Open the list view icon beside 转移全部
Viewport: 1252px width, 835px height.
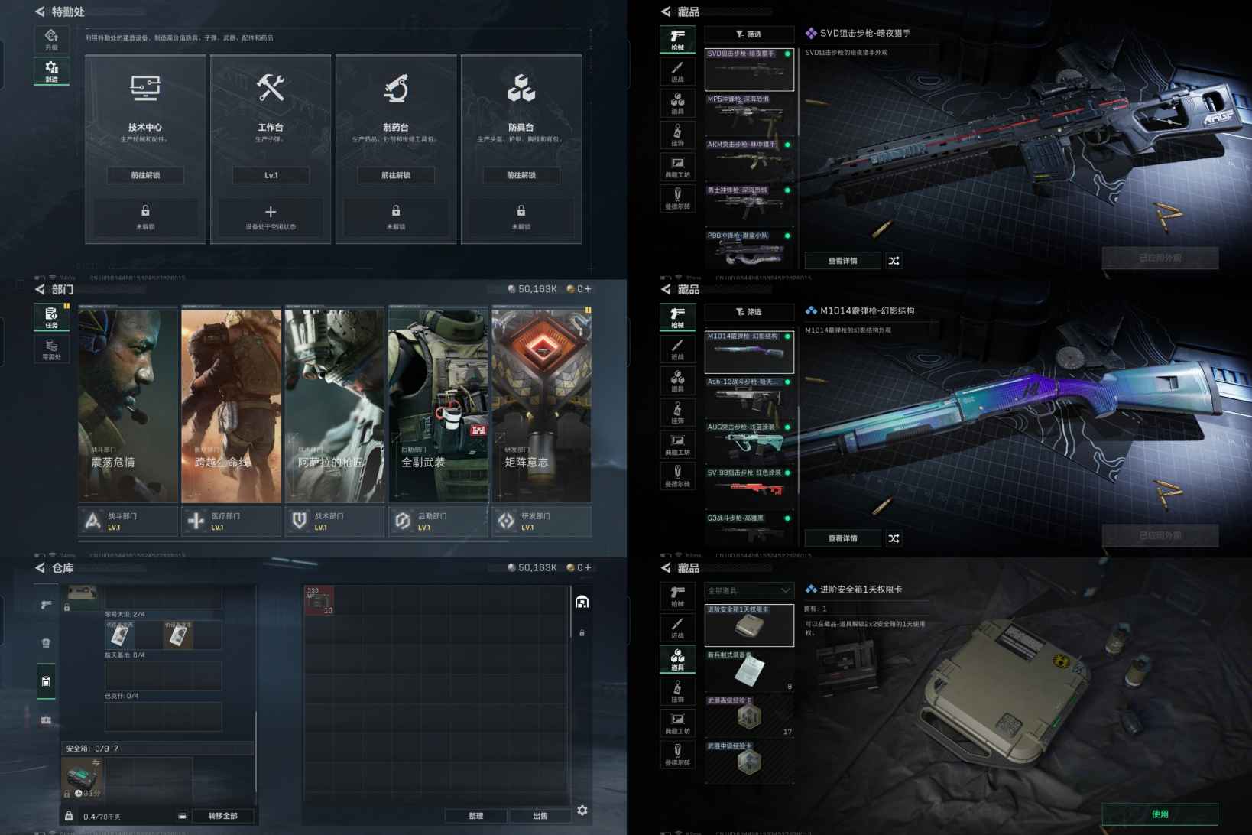click(x=182, y=816)
